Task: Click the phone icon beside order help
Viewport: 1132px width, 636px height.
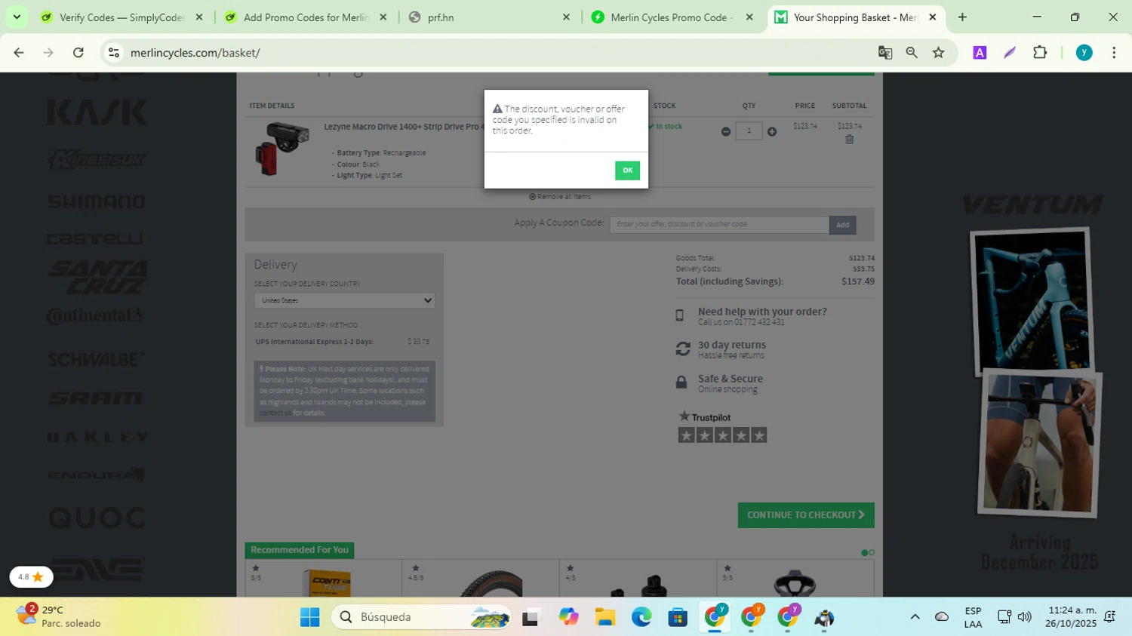Action: tap(680, 316)
